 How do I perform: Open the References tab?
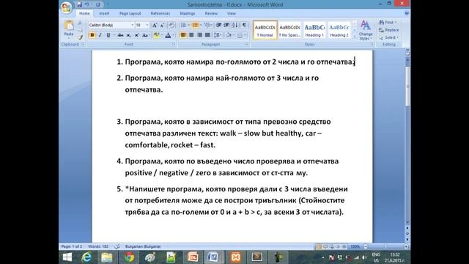(160, 13)
